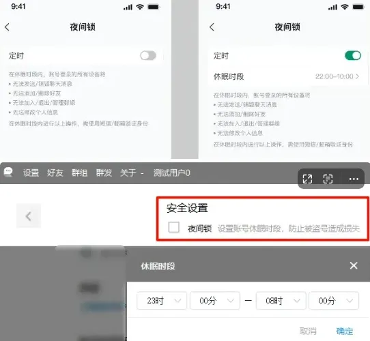The width and height of the screenshot is (370, 341).
Task: Enable the 定时 toggle on left screen
Action: point(148,56)
